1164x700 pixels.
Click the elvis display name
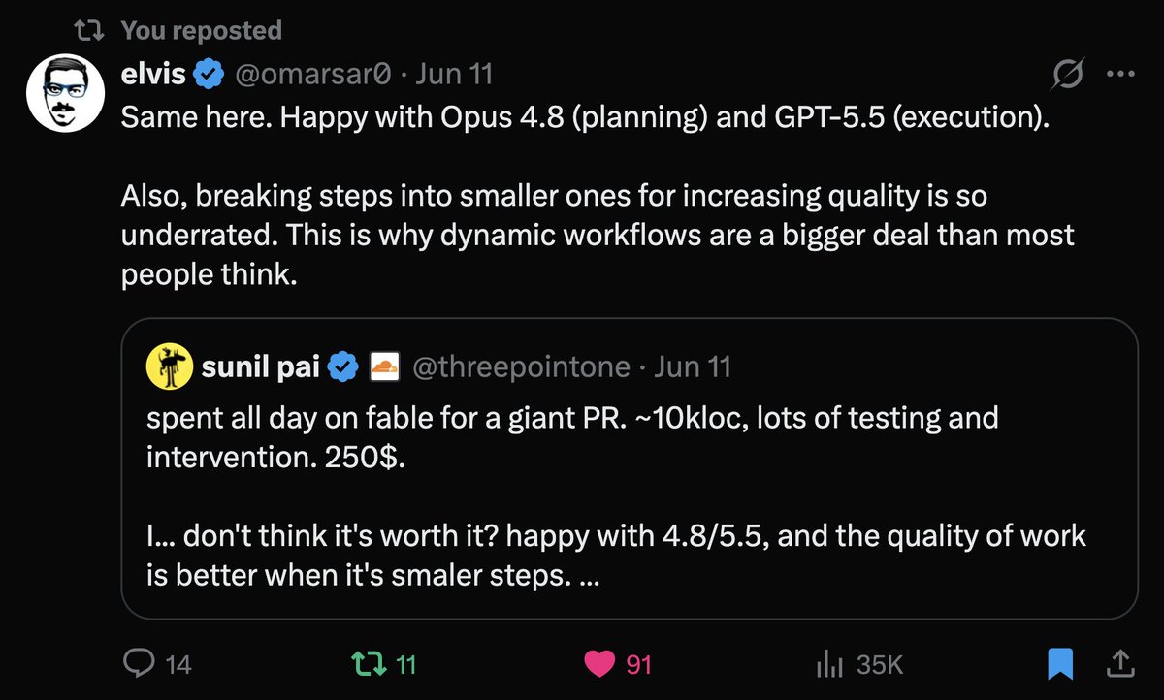point(153,73)
